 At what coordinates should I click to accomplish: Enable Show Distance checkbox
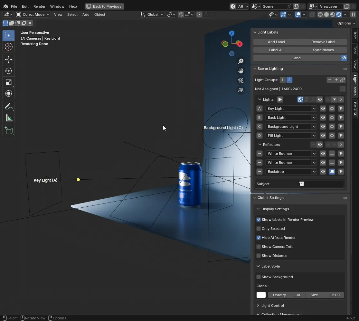tap(259, 256)
